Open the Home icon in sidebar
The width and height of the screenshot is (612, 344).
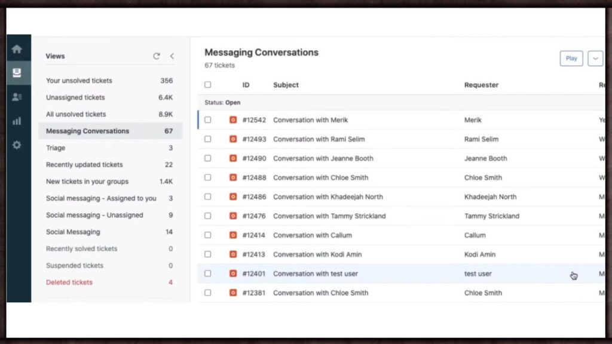coord(17,49)
